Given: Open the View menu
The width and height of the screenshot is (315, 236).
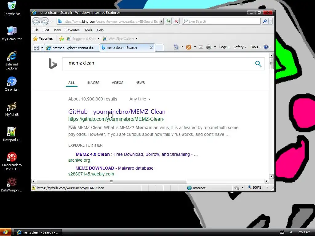Looking at the screenshot, I should [57, 30].
